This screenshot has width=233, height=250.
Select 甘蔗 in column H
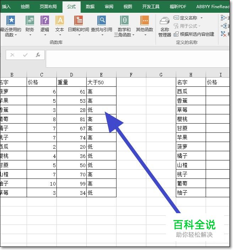click(191, 128)
